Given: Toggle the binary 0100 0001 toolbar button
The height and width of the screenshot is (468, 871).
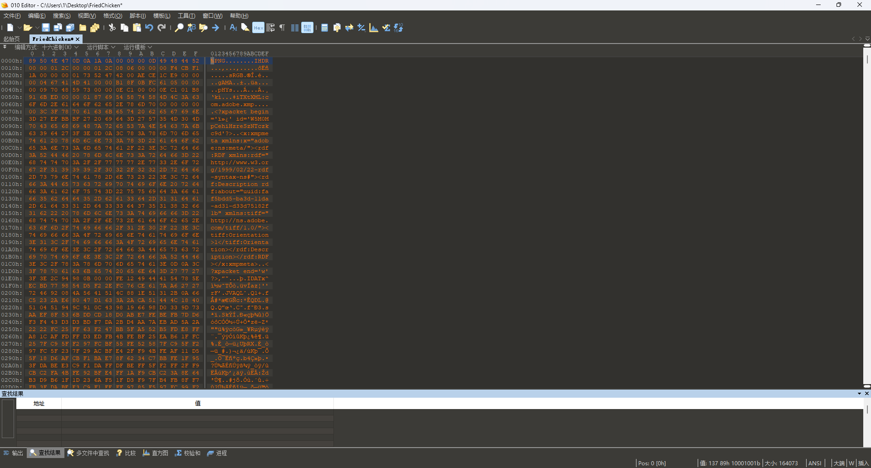Looking at the screenshot, I should [x=307, y=28].
